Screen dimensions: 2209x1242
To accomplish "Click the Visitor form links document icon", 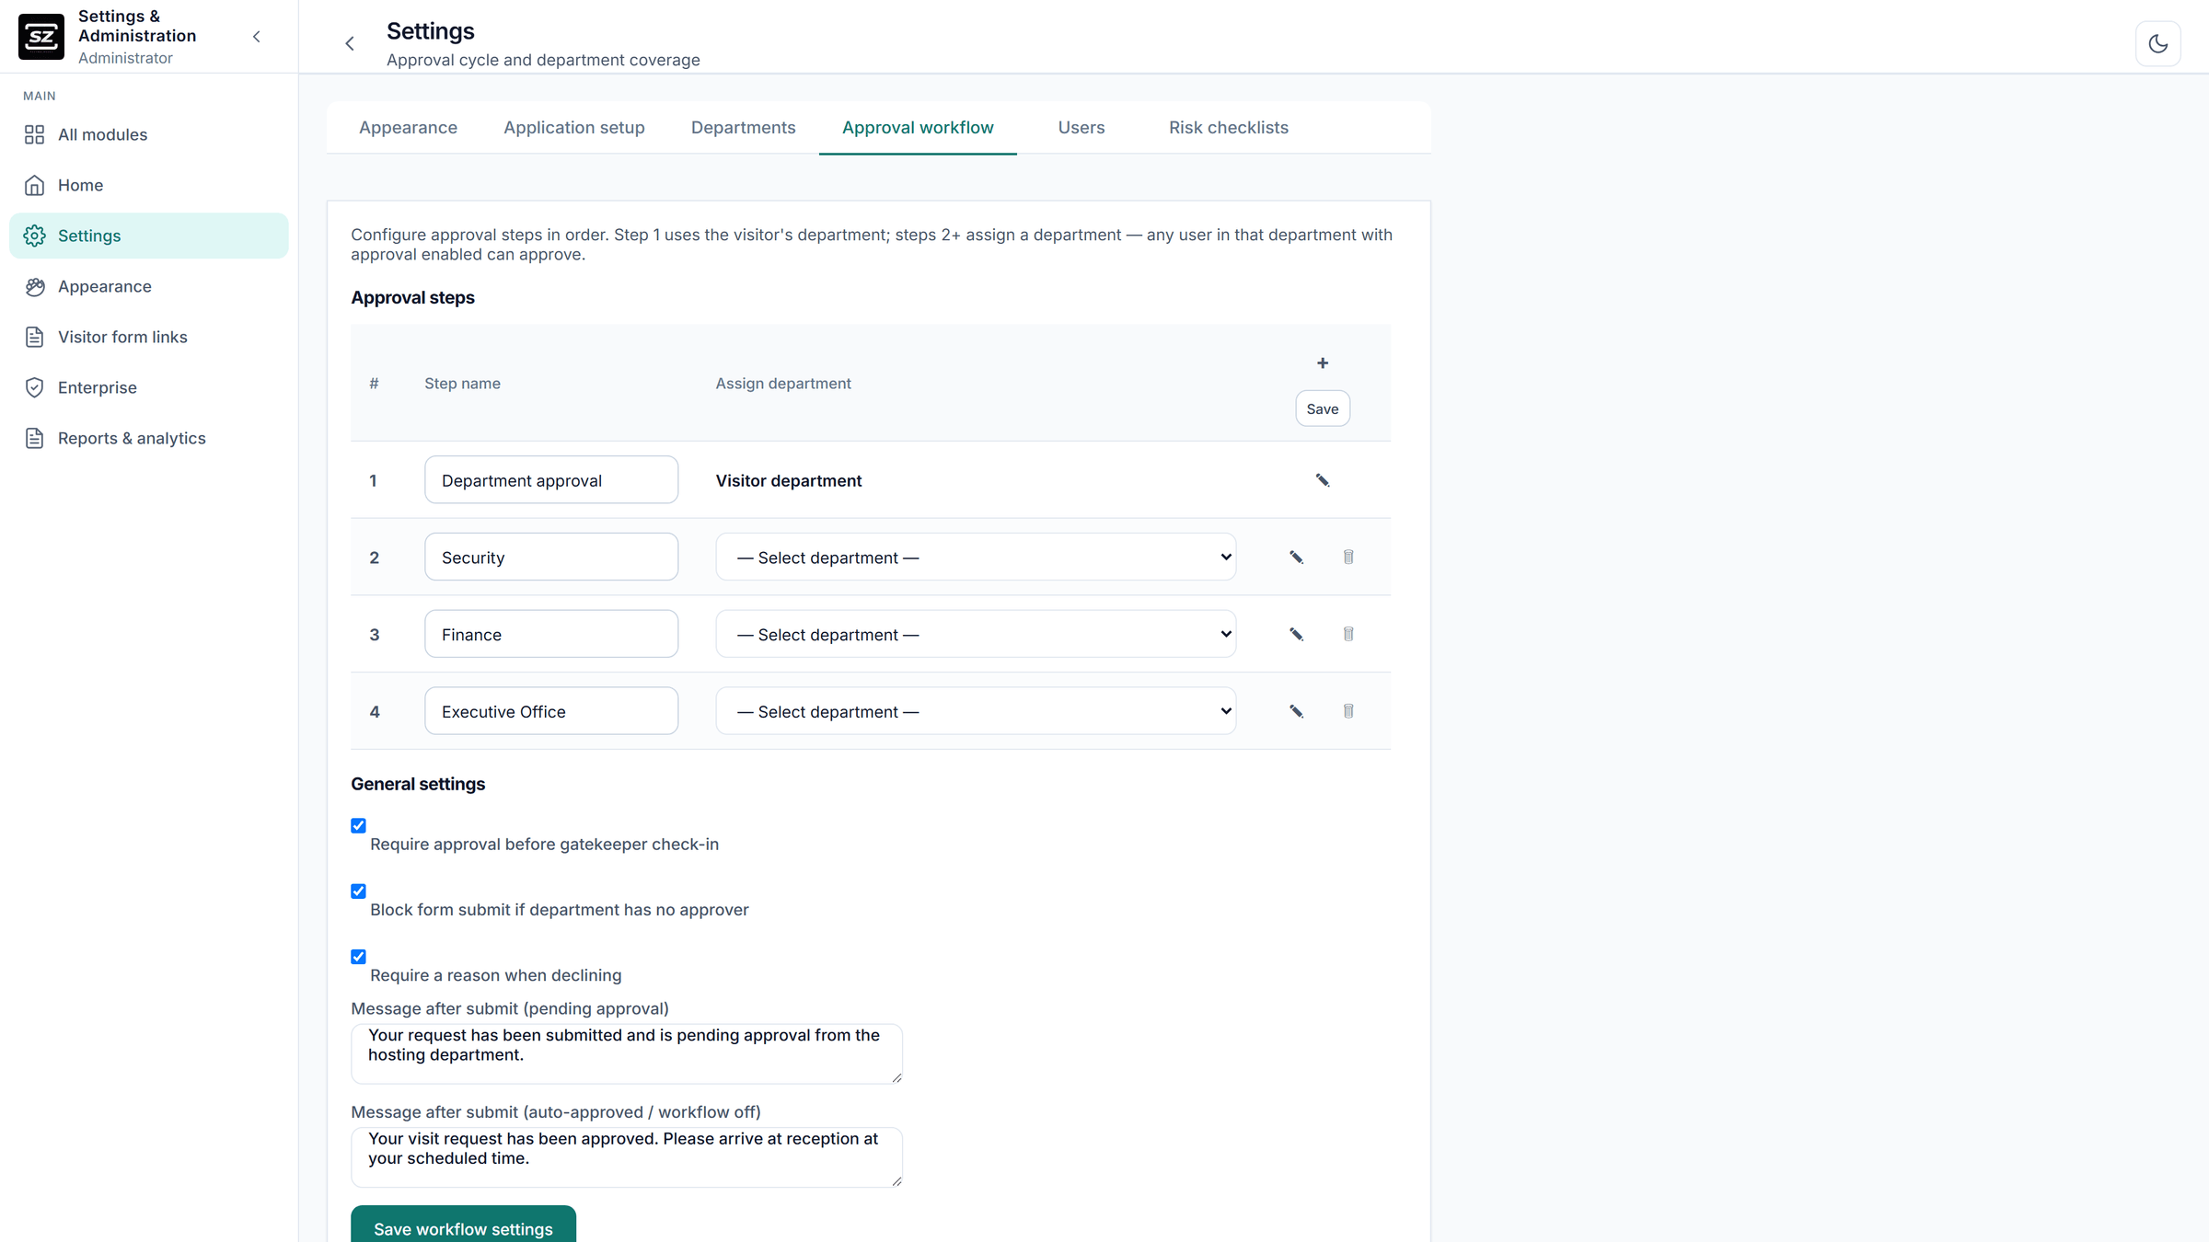I will point(35,337).
